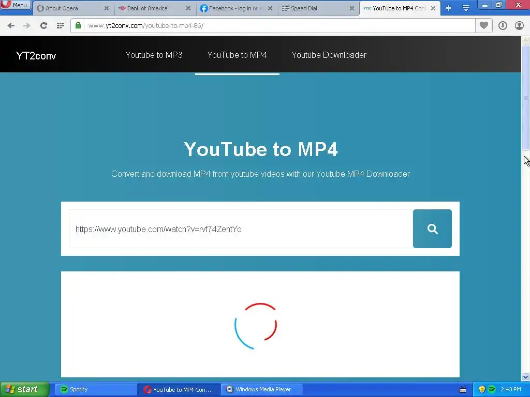Click the vertical scrollbar thumb

526,97
